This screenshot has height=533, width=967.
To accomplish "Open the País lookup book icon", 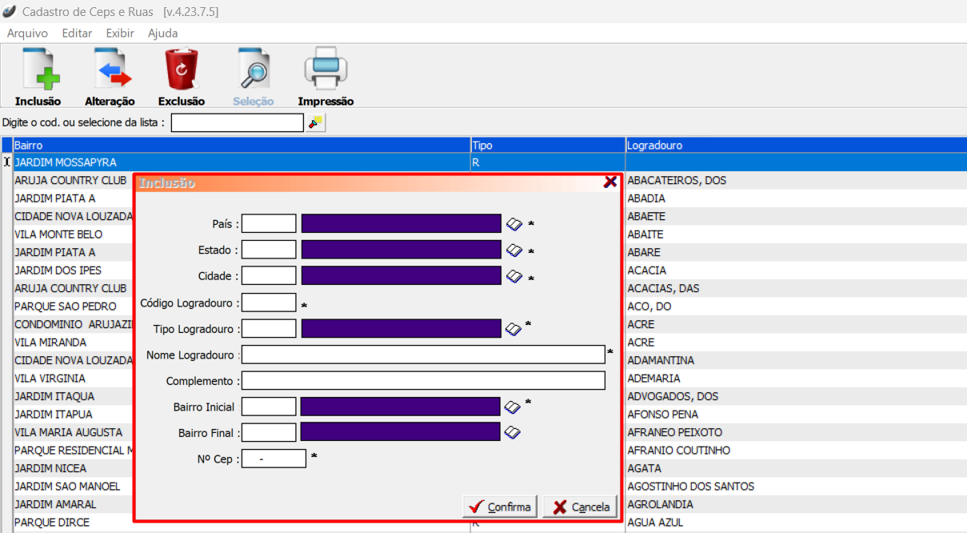I will click(513, 224).
